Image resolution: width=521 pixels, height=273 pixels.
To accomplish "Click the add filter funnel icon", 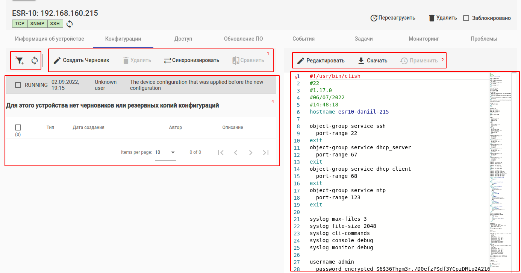I will point(20,61).
